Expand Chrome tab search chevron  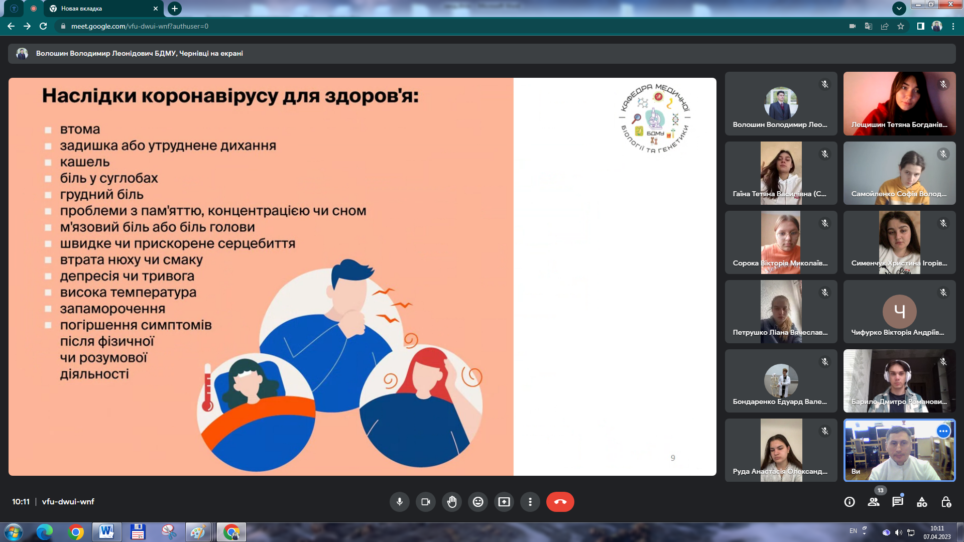pyautogui.click(x=899, y=8)
